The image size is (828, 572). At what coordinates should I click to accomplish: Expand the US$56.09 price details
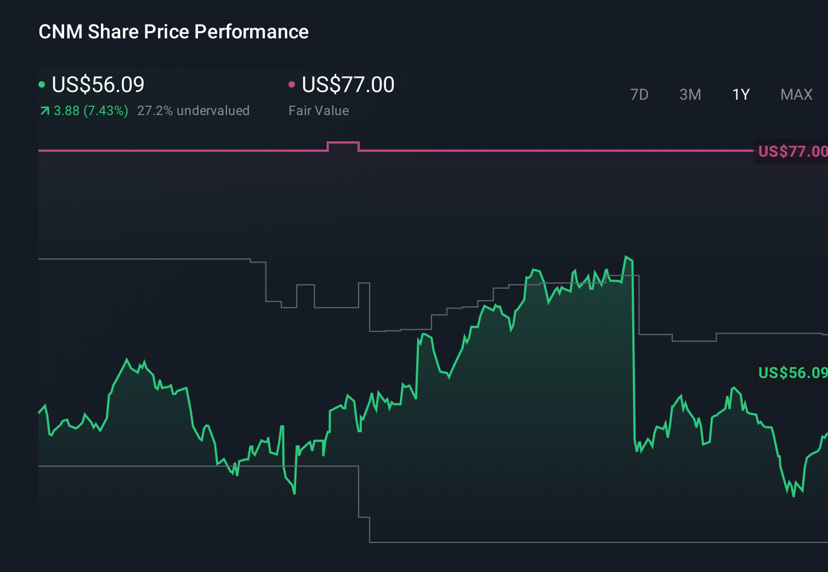click(98, 84)
